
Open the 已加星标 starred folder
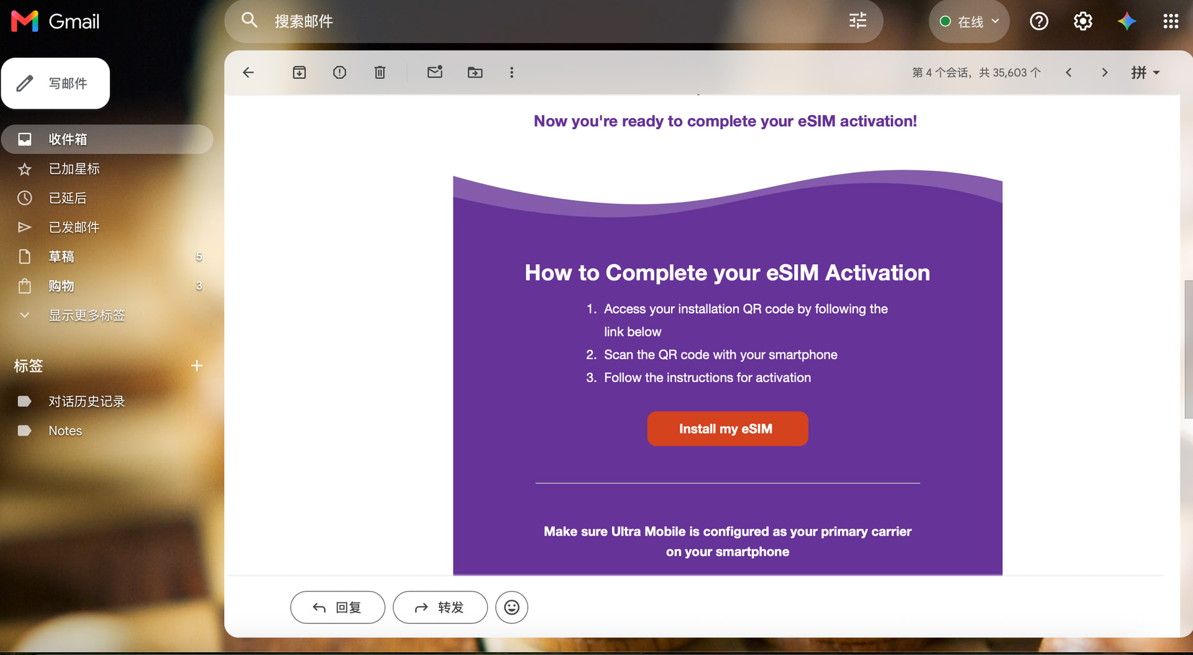(x=107, y=168)
